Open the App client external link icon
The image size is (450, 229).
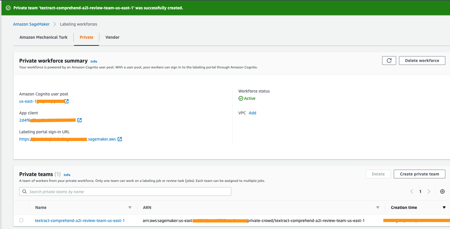click(x=80, y=120)
